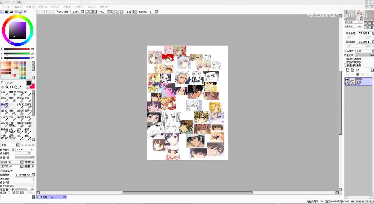
Task: Enable 浓度 pressure checkbox
Action: [x=9, y=193]
